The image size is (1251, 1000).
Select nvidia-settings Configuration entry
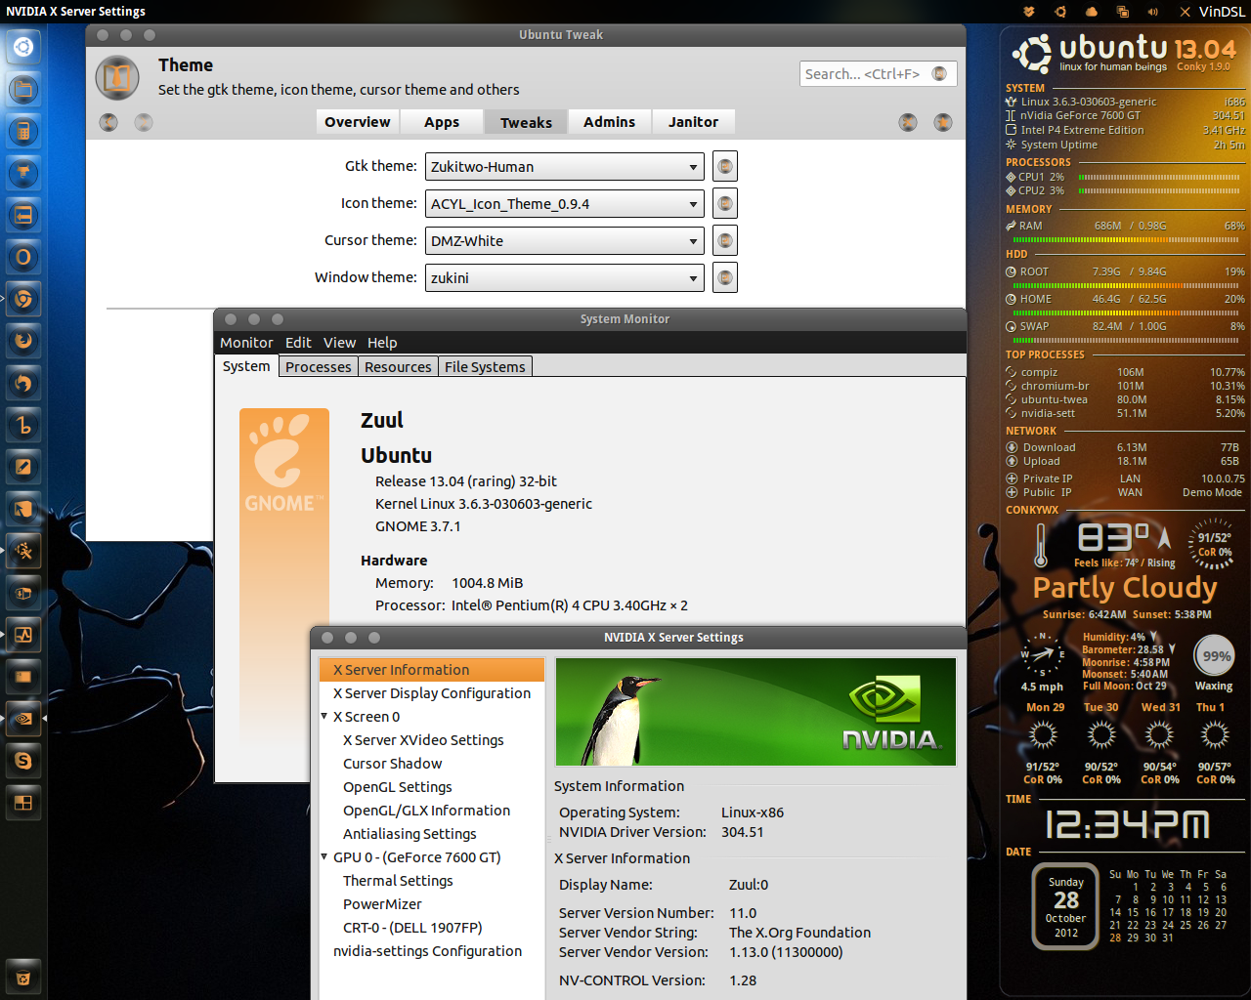point(427,951)
